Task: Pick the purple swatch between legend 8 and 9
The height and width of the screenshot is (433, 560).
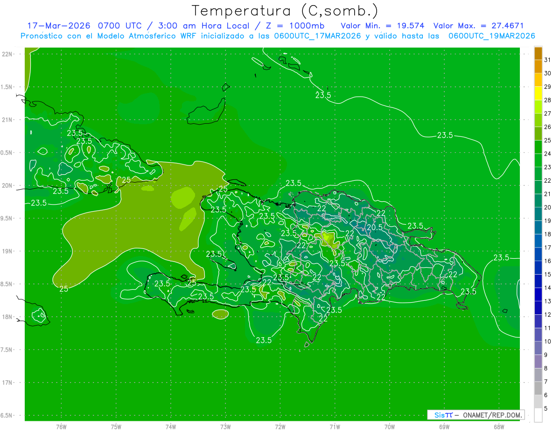Action: pos(538,362)
